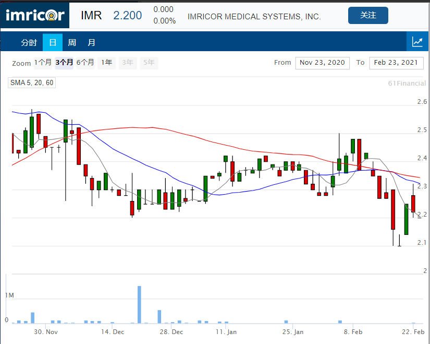
Task: Switch to the 分时 intraday tab
Action: (x=29, y=43)
